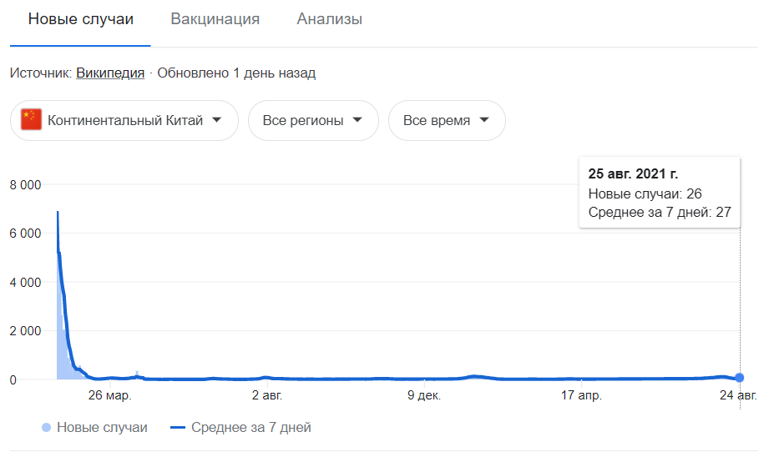Click the China flag icon
The height and width of the screenshot is (457, 764).
click(31, 120)
